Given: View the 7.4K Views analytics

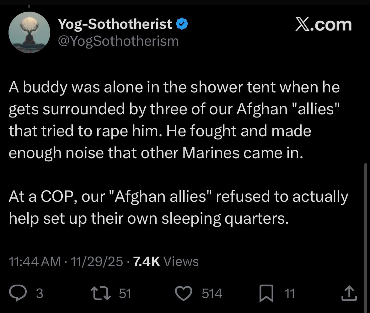Looking at the screenshot, I should point(166,261).
